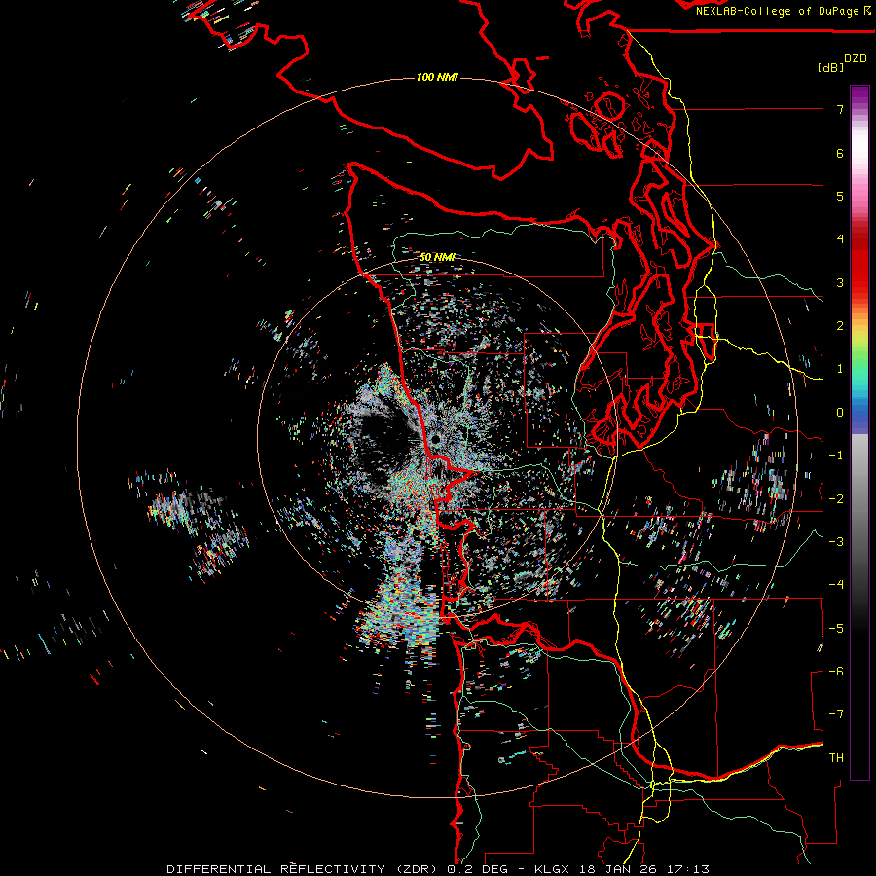This screenshot has height=876, width=876.
Task: Click the 0.2 DEG elevation text
Action: pos(477,869)
